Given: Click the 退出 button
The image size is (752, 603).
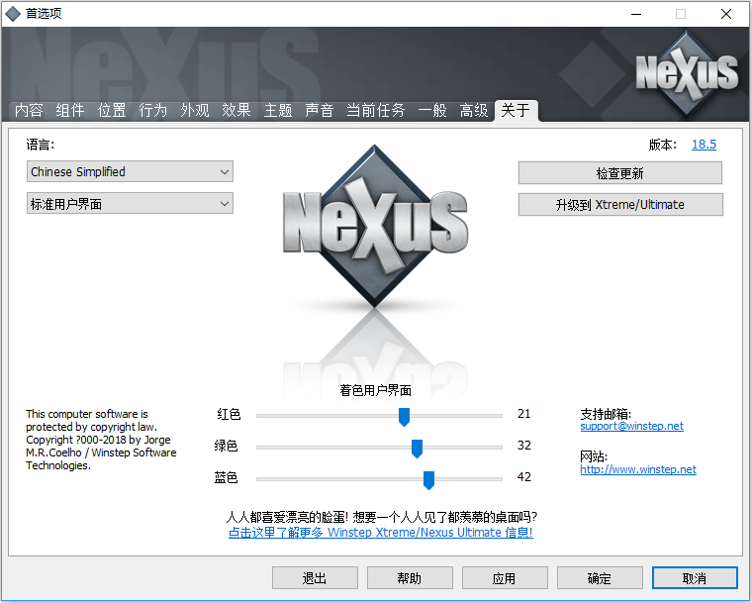Looking at the screenshot, I should (x=315, y=578).
